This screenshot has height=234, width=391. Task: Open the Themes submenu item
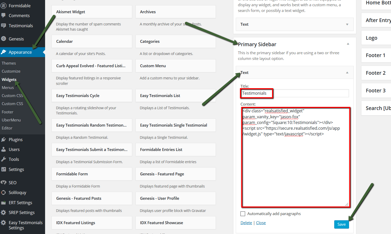pos(9,63)
